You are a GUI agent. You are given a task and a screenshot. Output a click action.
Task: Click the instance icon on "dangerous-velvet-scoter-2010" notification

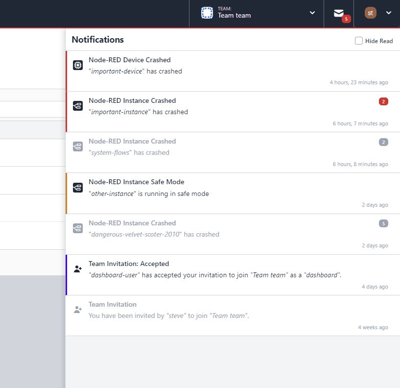coord(77,227)
